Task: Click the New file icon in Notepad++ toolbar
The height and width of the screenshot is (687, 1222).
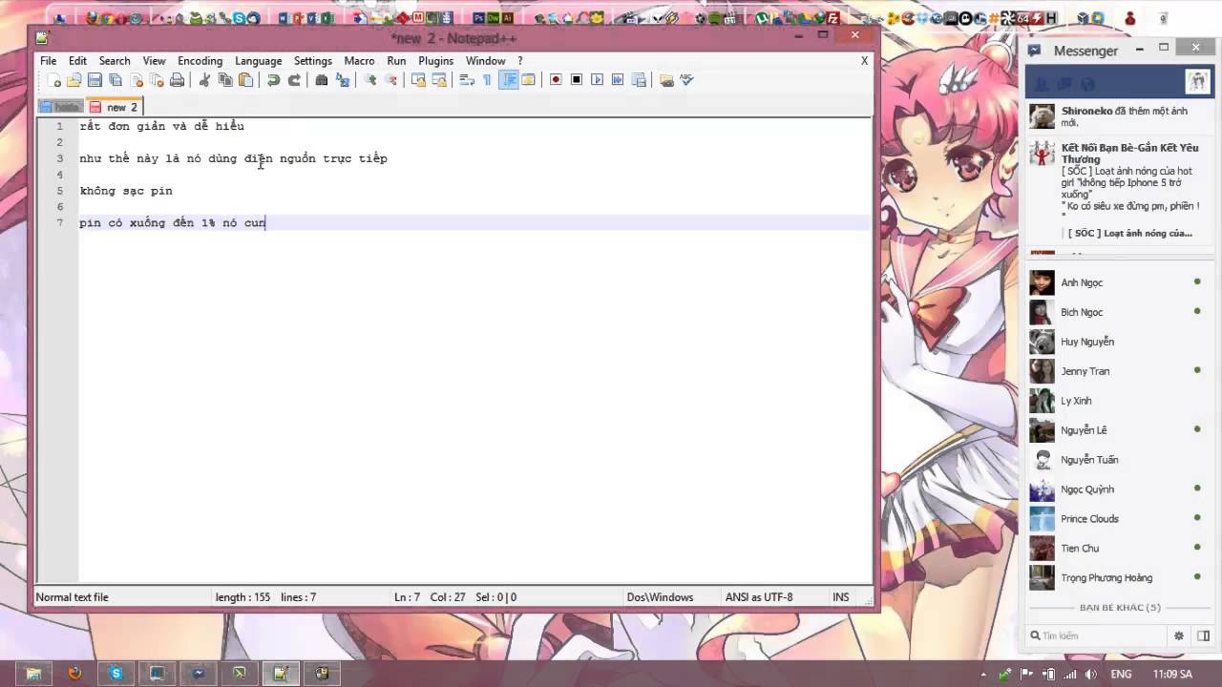Action: click(x=53, y=80)
